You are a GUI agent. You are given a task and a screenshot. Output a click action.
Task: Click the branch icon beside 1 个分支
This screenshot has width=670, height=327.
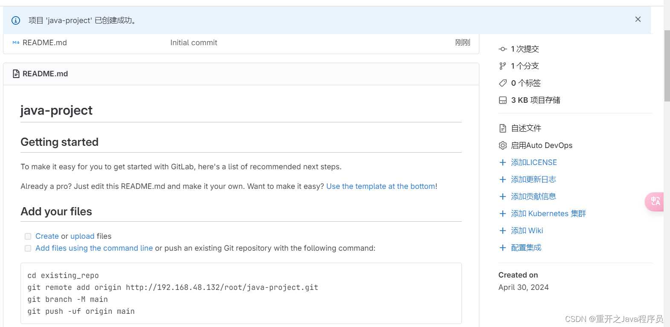pyautogui.click(x=503, y=66)
